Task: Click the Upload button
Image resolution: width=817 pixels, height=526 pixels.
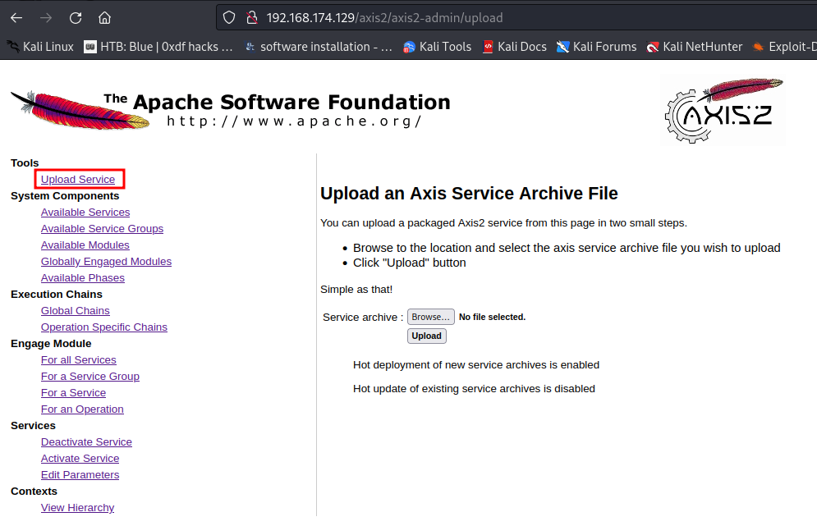Action: click(427, 336)
